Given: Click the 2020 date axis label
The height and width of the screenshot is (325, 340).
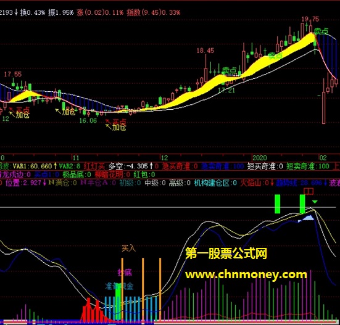Looking at the screenshot, I should (x=260, y=158).
